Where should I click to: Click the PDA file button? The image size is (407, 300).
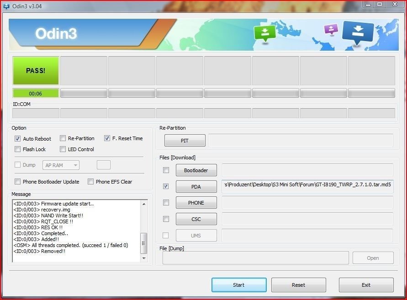click(x=196, y=187)
